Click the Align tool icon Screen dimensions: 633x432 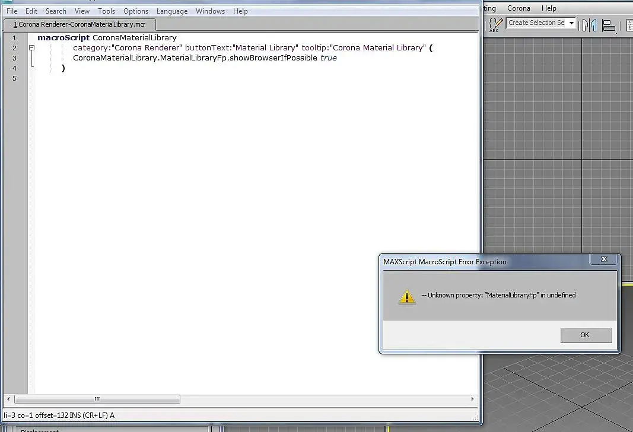(x=608, y=25)
